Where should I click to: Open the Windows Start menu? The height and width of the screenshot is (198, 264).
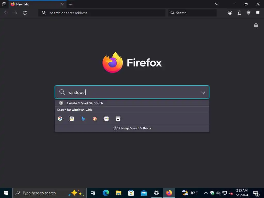pos(6,193)
